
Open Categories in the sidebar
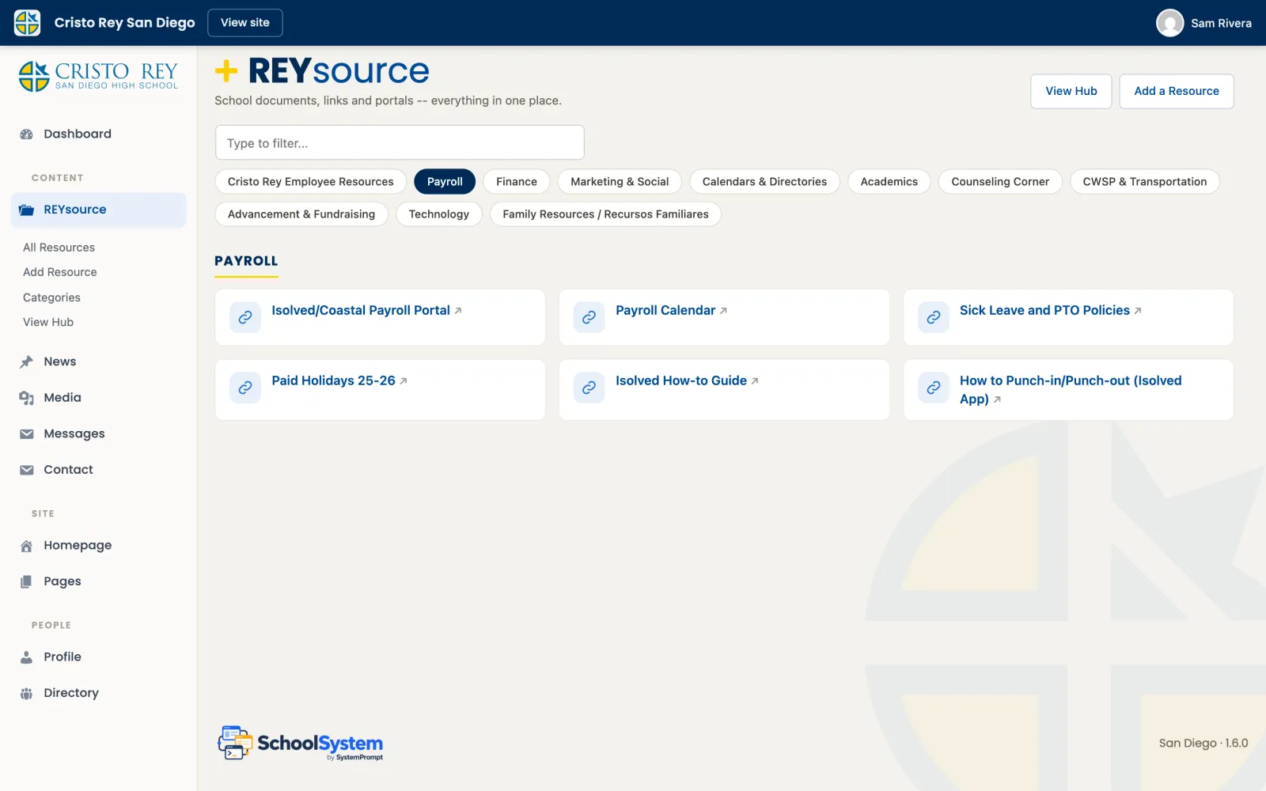point(51,297)
